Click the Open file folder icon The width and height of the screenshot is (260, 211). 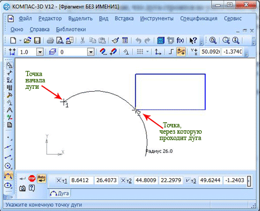(27, 40)
